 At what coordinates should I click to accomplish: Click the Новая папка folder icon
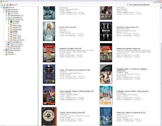(11, 38)
